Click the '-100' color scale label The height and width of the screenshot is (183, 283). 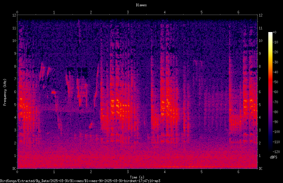(276, 132)
